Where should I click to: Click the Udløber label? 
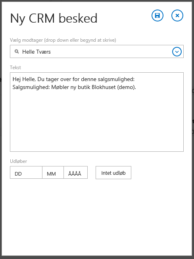pyautogui.click(x=19, y=161)
